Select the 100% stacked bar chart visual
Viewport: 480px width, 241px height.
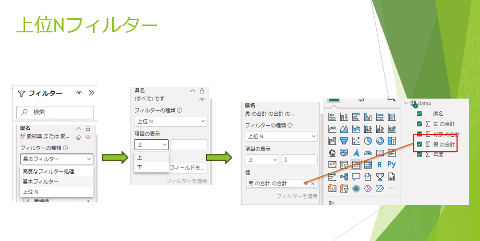(x=380, y=117)
